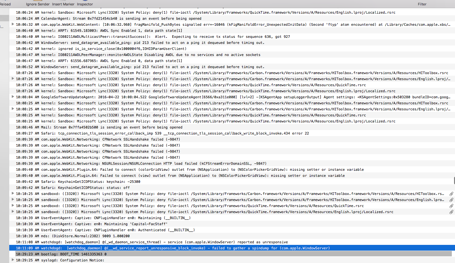Expand the 10:10:25 sandboxd QuickTime.rsrc entry
The height and width of the screenshot is (263, 455).
(13, 205)
